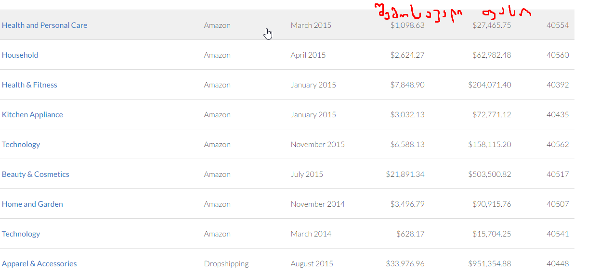The image size is (600, 274).
Task: Click the $503,500.82 price cell
Action: click(x=489, y=174)
